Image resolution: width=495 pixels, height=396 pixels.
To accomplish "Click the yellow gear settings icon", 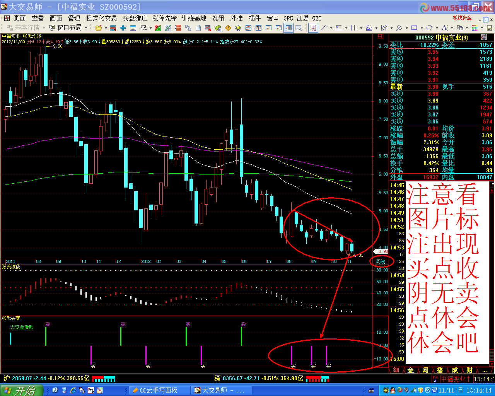I will (238, 28).
